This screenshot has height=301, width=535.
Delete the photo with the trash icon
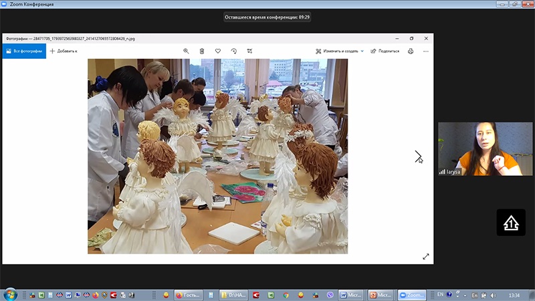point(202,51)
